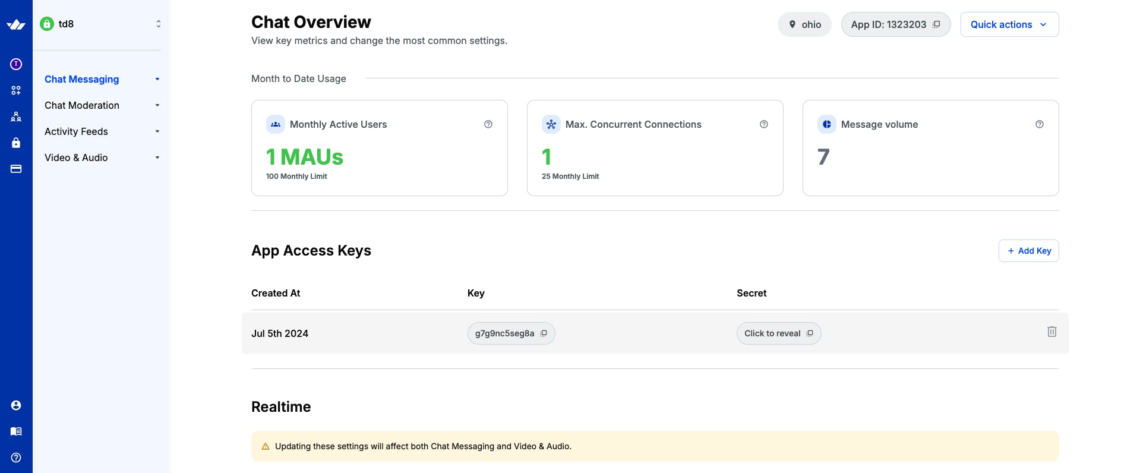Click the Add Key button
The width and height of the screenshot is (1140, 473).
(x=1028, y=251)
